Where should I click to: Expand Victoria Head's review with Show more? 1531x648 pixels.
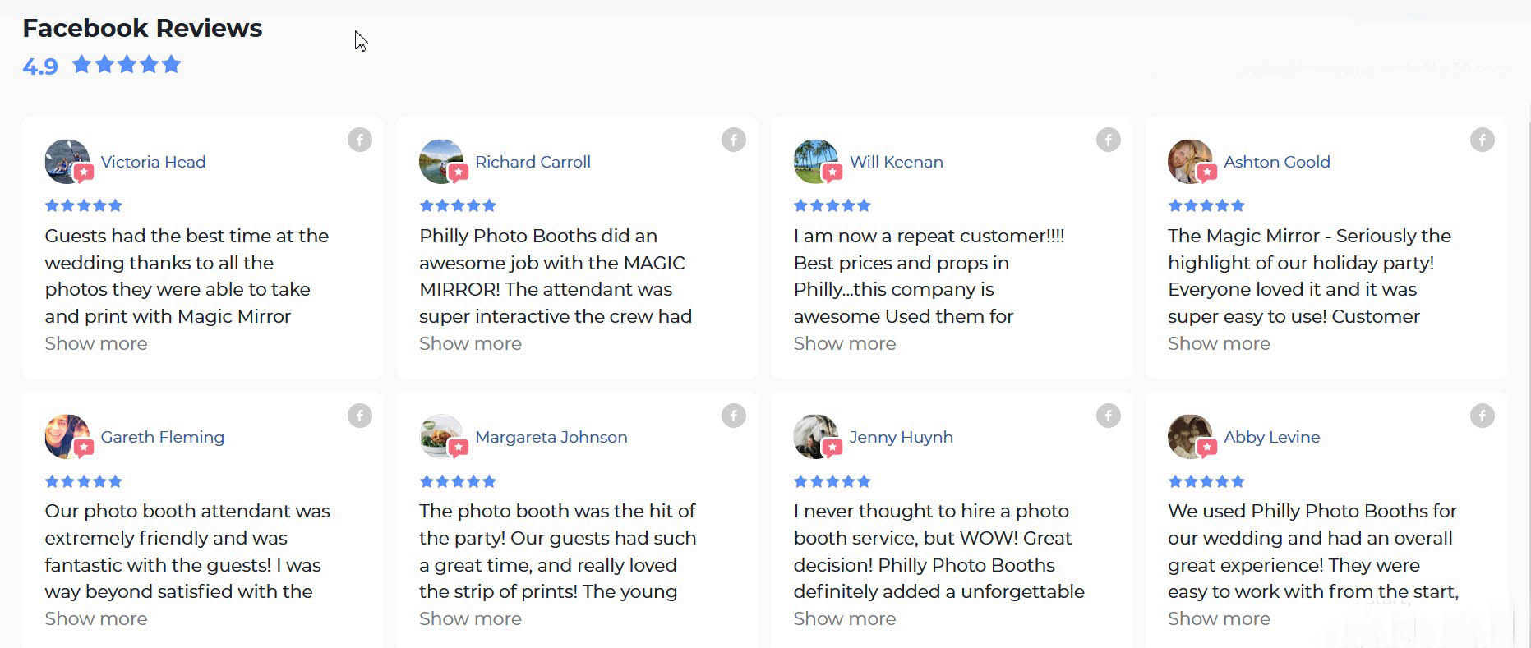click(95, 343)
